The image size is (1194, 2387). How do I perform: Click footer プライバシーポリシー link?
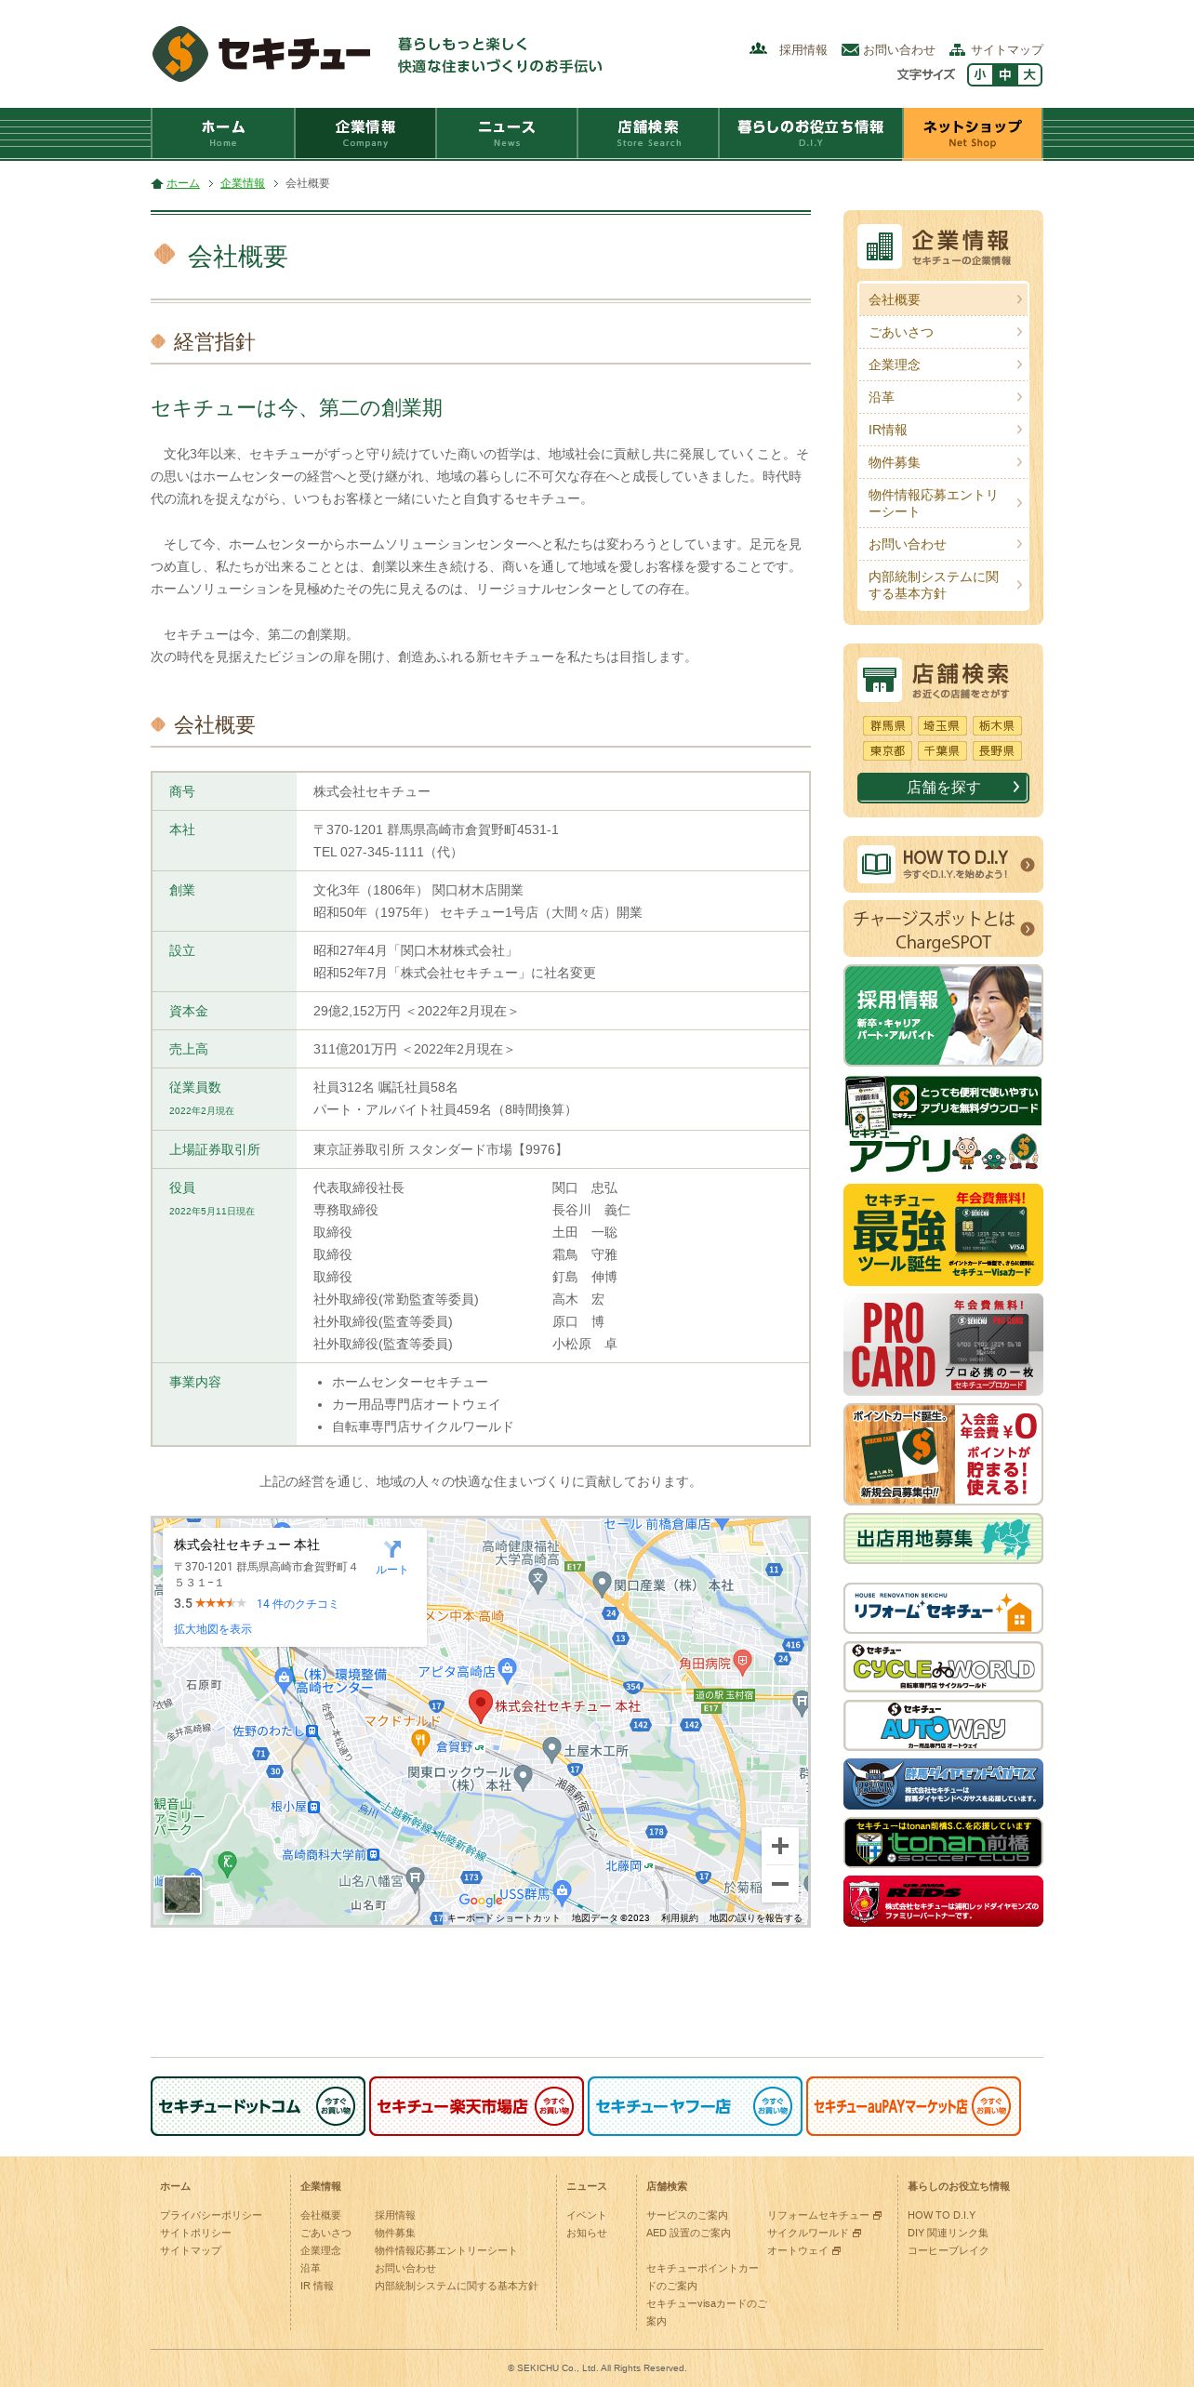[211, 2215]
